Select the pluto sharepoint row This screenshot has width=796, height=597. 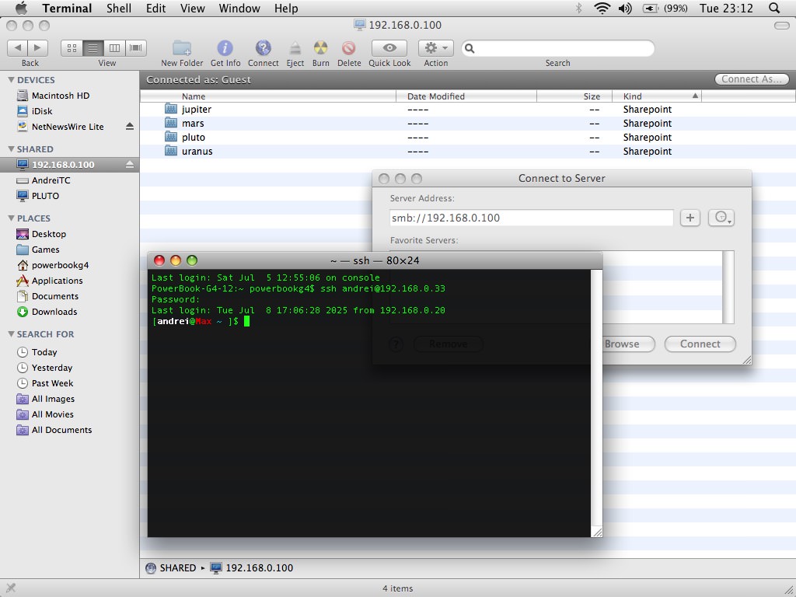coord(467,137)
